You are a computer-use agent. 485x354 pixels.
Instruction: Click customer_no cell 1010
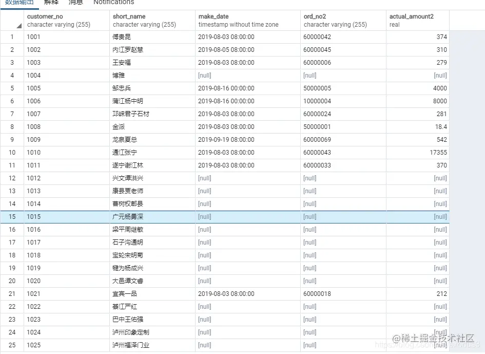[x=67, y=153]
